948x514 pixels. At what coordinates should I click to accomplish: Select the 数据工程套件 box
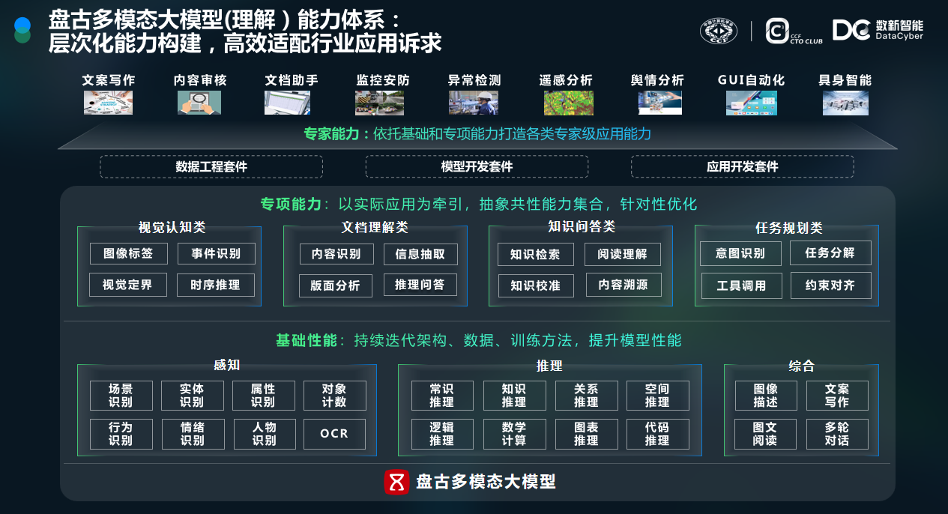pyautogui.click(x=211, y=166)
